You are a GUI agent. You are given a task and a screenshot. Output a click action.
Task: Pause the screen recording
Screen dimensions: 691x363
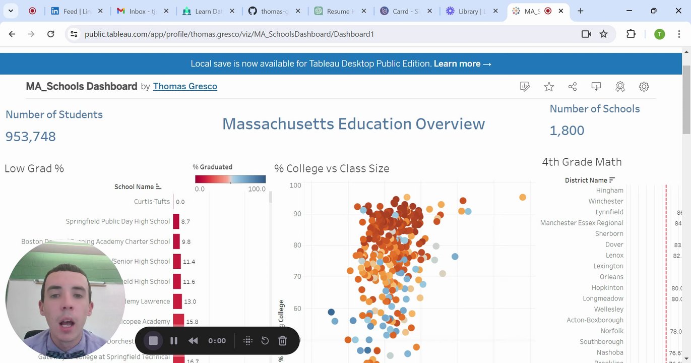174,341
